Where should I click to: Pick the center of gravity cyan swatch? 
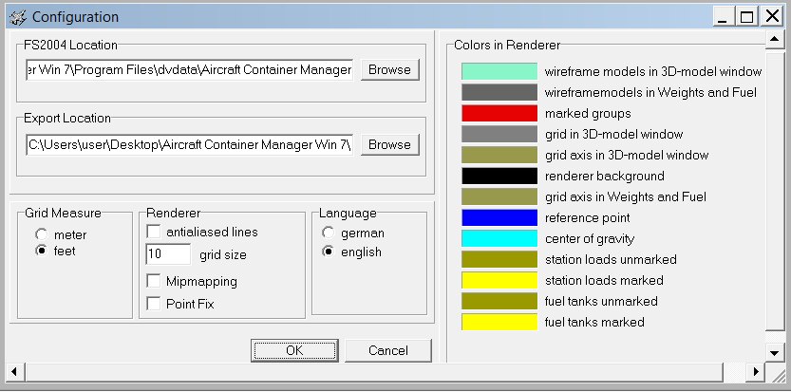pyautogui.click(x=499, y=238)
